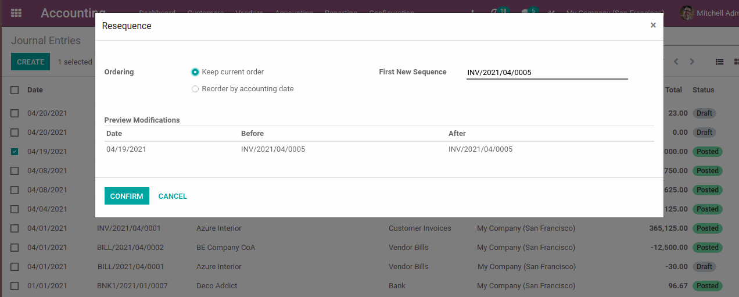The image size is (739, 297).
Task: Uncheck the 04/19/2021 journal entry row
Action: click(x=15, y=152)
